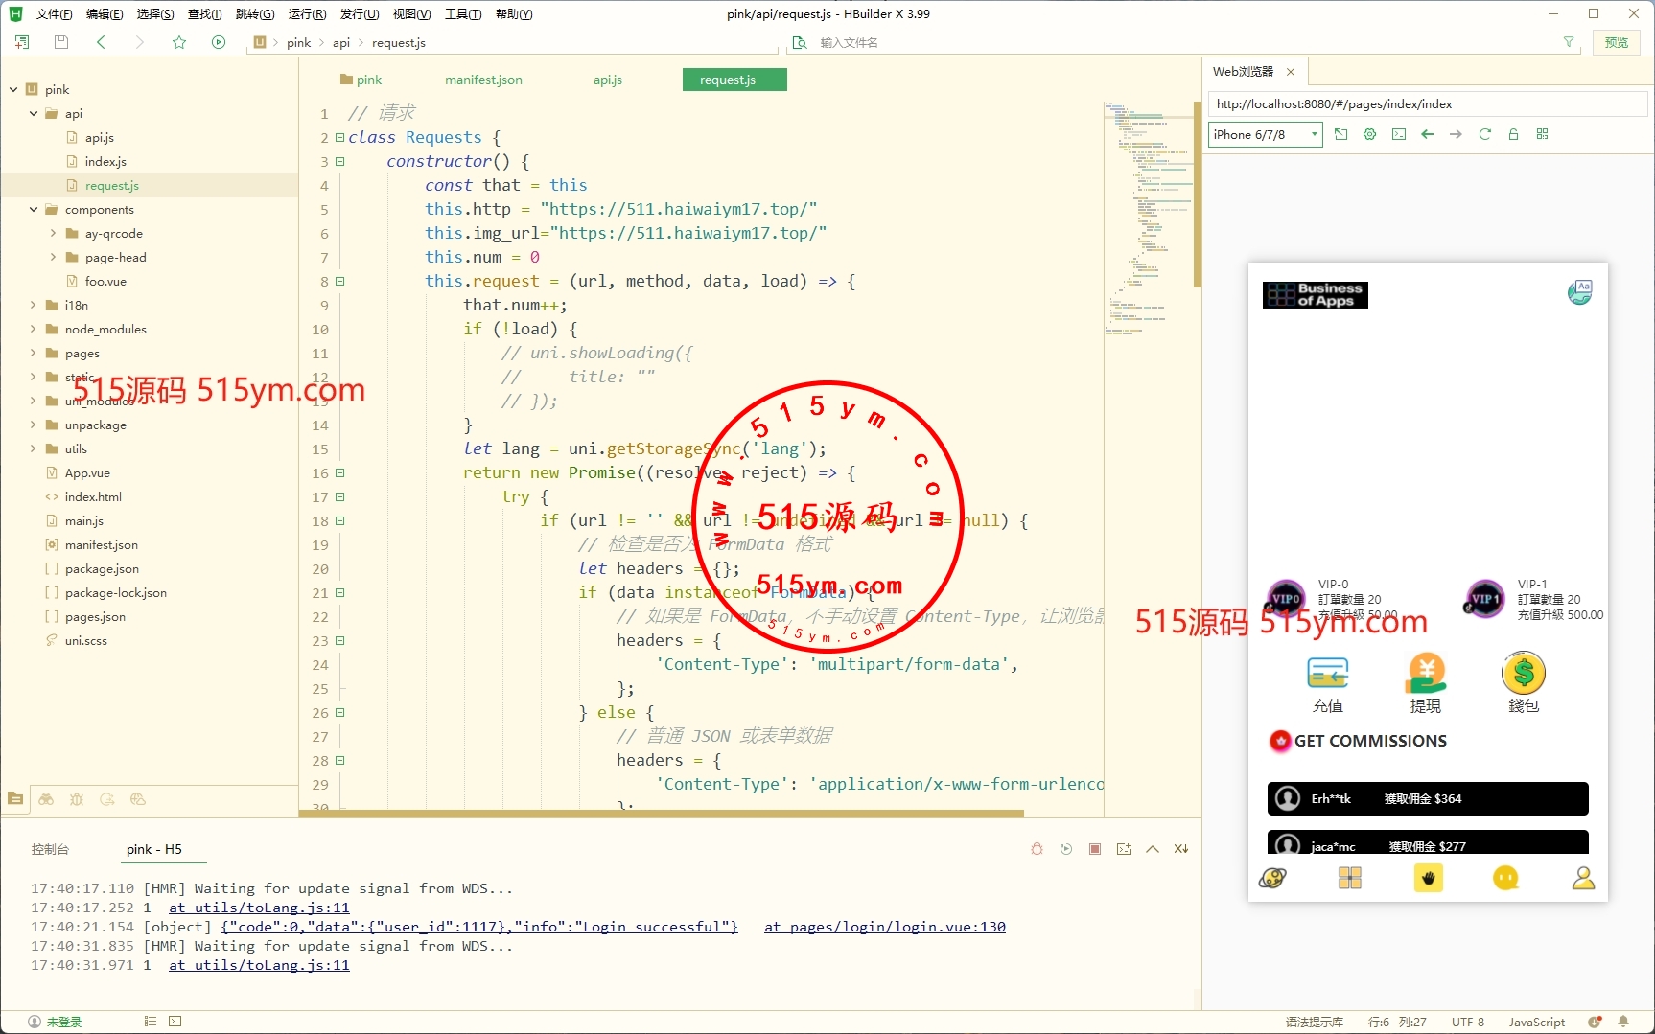1655x1034 pixels.
Task: Expand the node_modules folder
Action: (x=34, y=330)
